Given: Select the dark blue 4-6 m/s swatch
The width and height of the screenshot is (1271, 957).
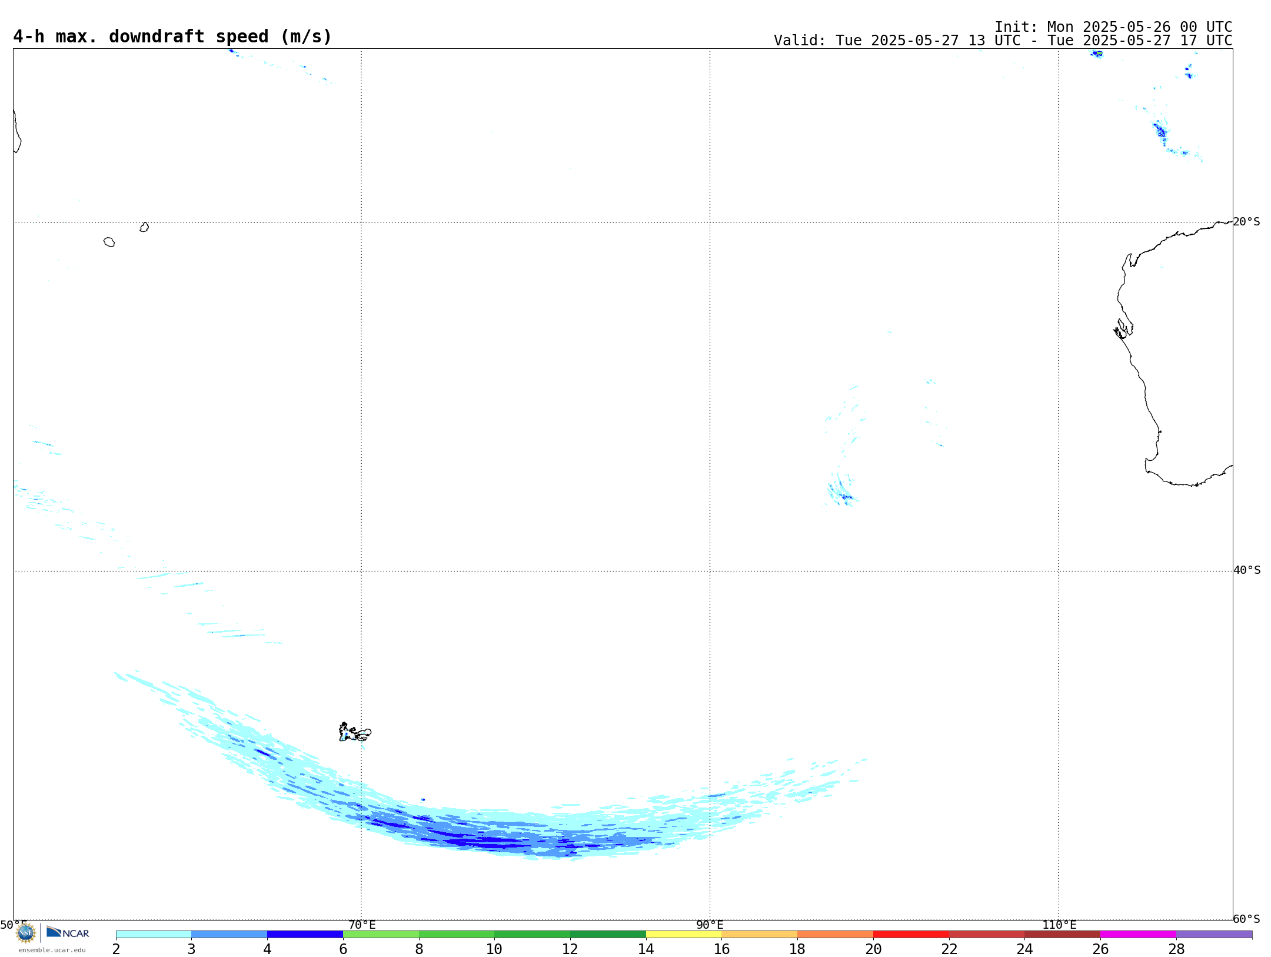Looking at the screenshot, I should pos(305,935).
